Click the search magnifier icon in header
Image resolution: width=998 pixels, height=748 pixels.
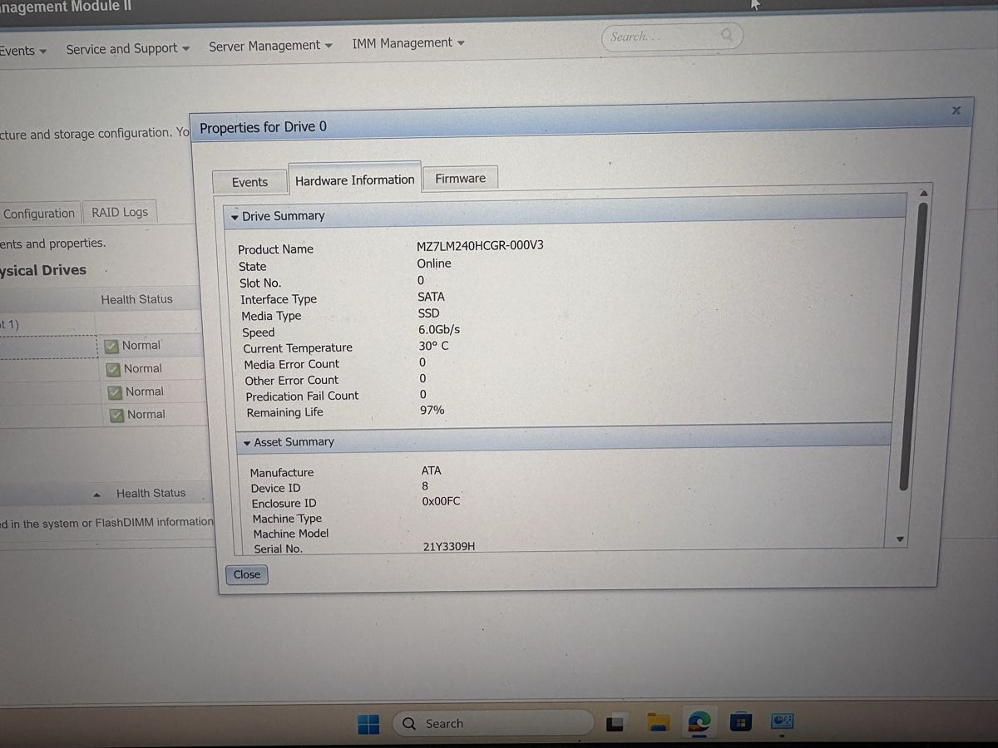727,34
